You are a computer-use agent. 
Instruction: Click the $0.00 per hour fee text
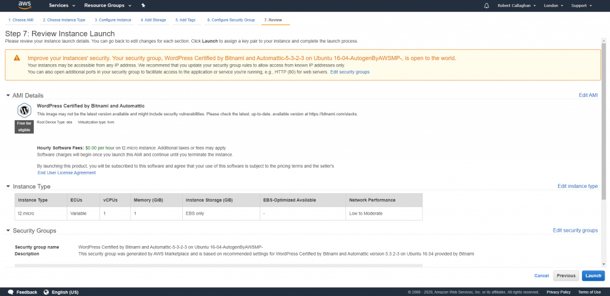coord(99,148)
